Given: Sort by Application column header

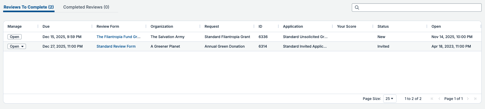Looking at the screenshot, I should click(293, 26).
